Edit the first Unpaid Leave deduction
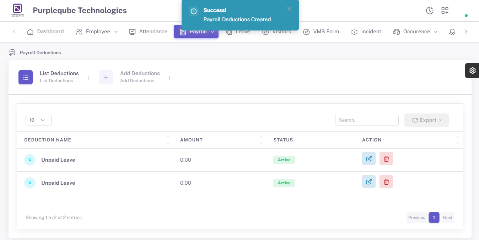 pyautogui.click(x=369, y=158)
